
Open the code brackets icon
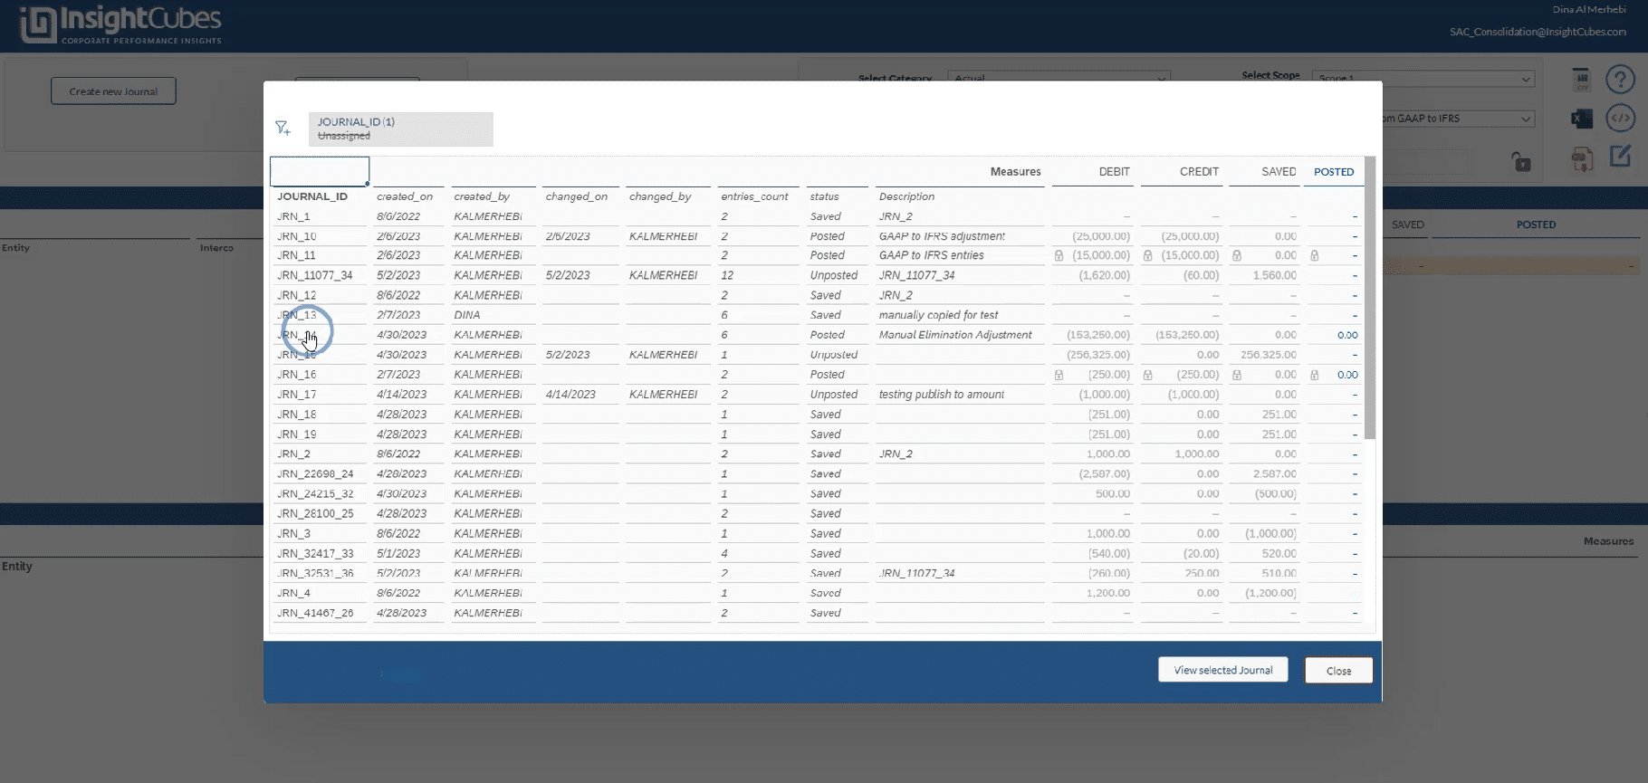click(1620, 119)
